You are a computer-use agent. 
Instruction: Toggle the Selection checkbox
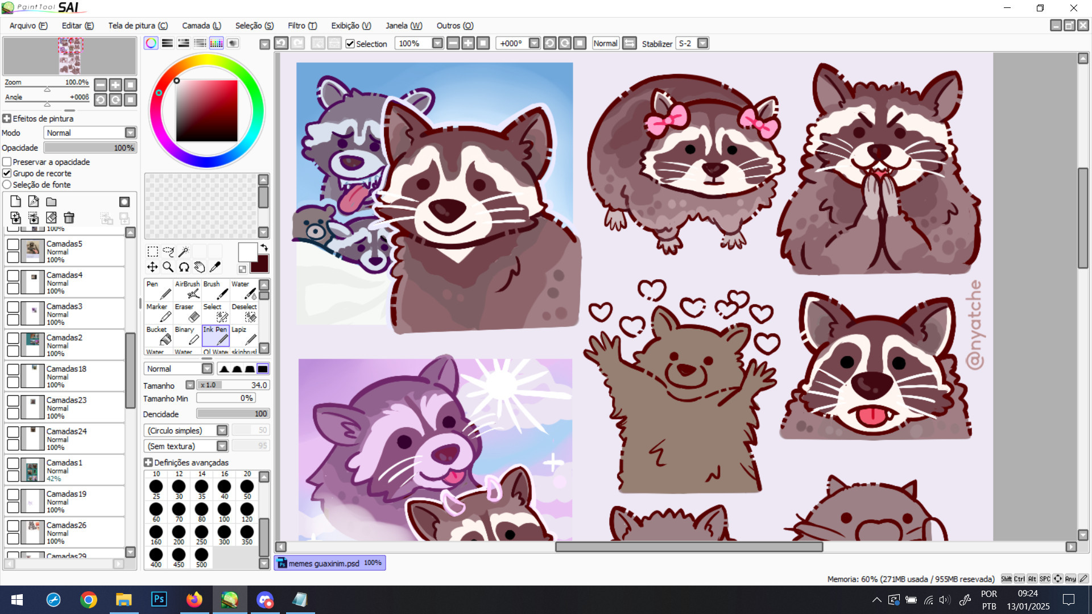pos(350,44)
